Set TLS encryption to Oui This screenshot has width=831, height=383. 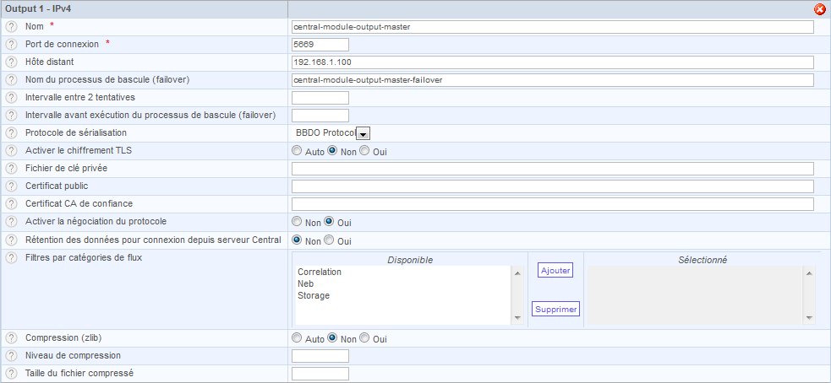point(364,151)
